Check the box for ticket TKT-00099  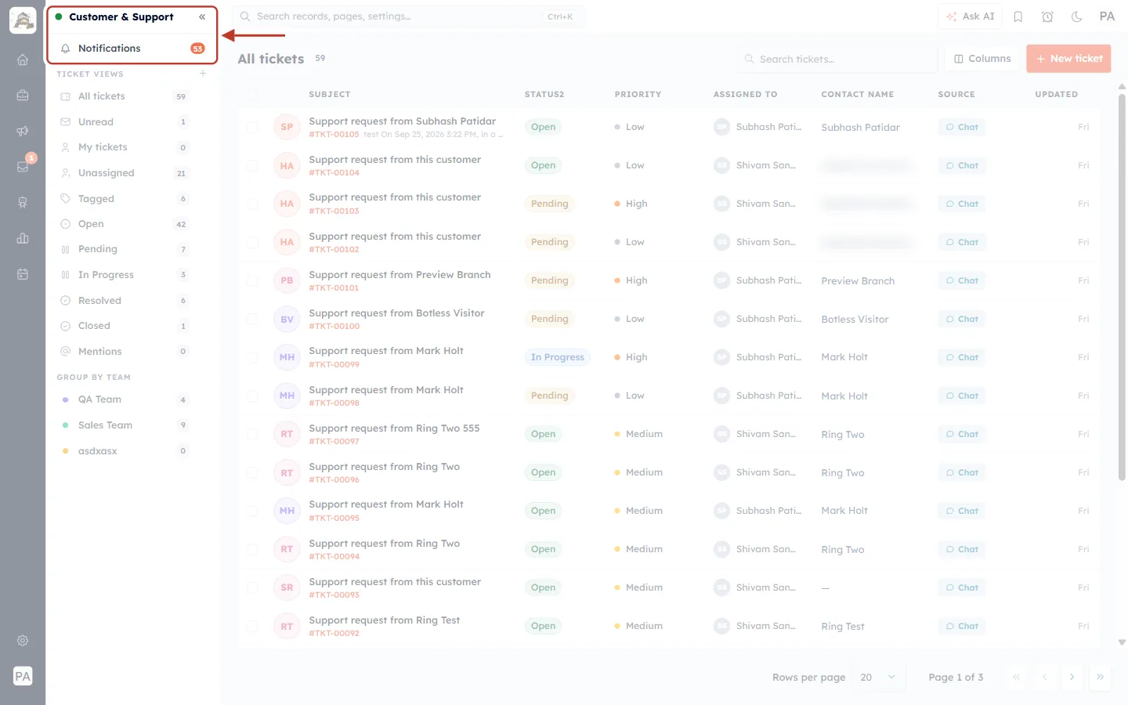252,357
